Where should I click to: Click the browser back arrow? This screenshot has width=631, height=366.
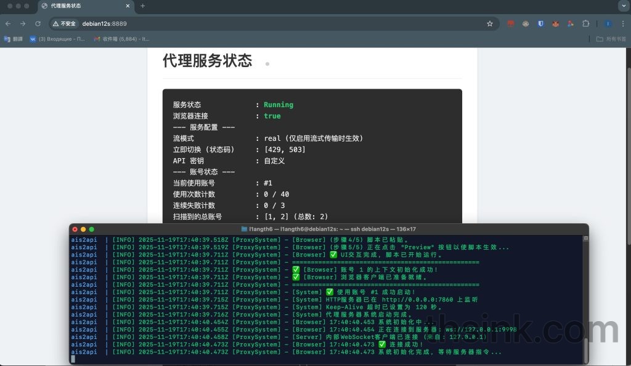point(8,23)
